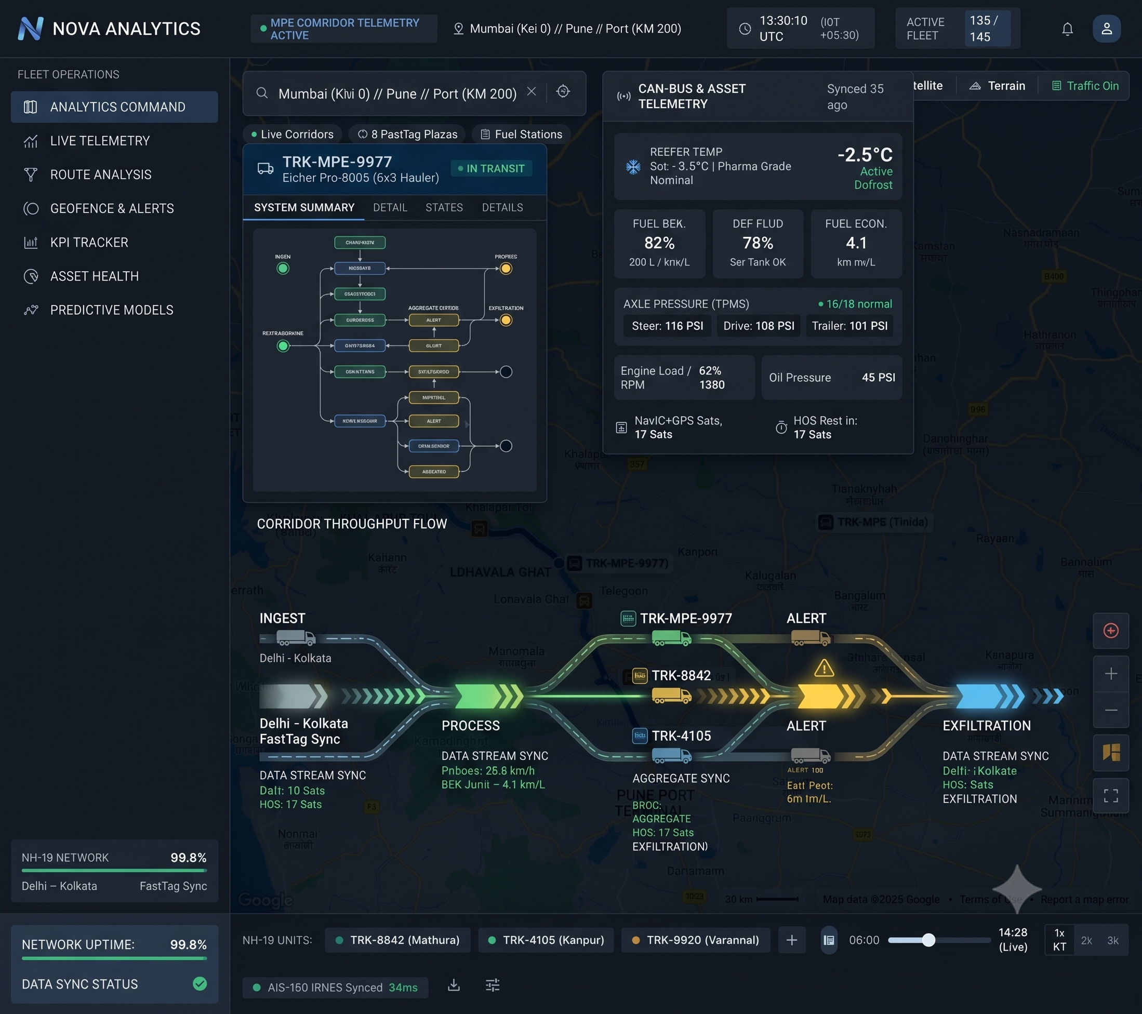Select 2k playback speed
This screenshot has height=1014, width=1142.
point(1086,940)
